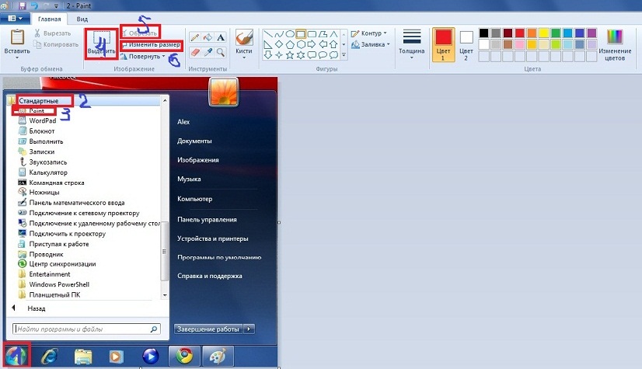Set Цвет 1 as the active color
642x369 pixels.
[442, 44]
